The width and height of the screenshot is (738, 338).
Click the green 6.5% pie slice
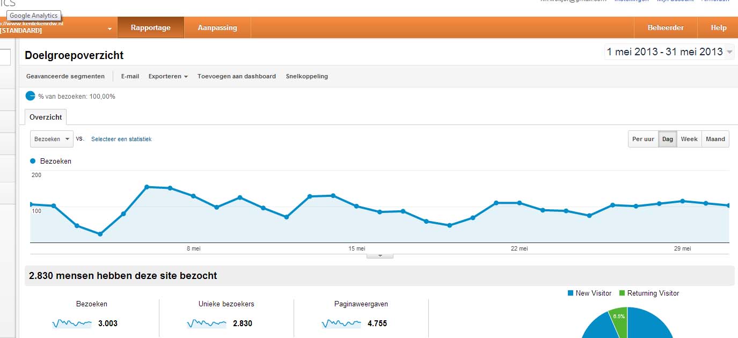point(619,319)
